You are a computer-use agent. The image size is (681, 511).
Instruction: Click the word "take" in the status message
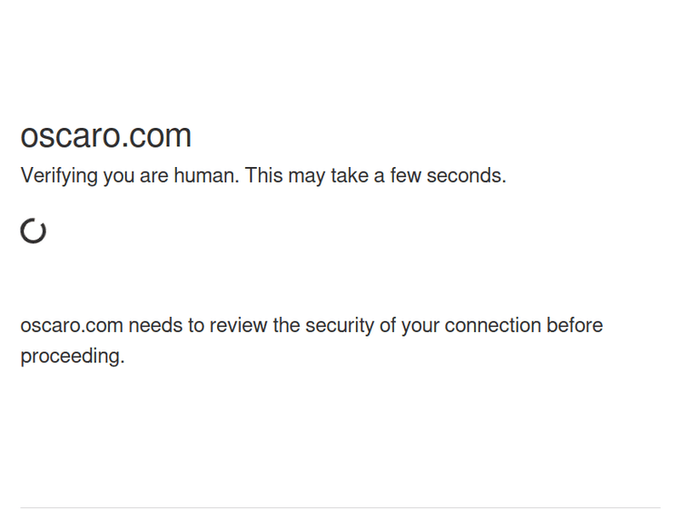coord(349,176)
